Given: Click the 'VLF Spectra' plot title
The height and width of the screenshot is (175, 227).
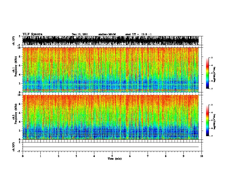Looking at the screenshot, I should tap(32, 34).
